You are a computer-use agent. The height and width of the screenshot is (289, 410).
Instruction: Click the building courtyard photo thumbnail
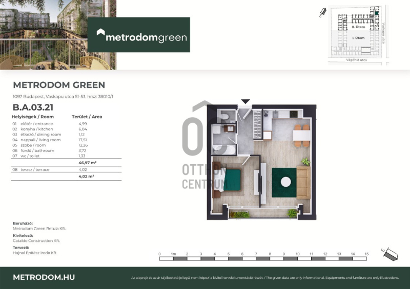click(58, 35)
